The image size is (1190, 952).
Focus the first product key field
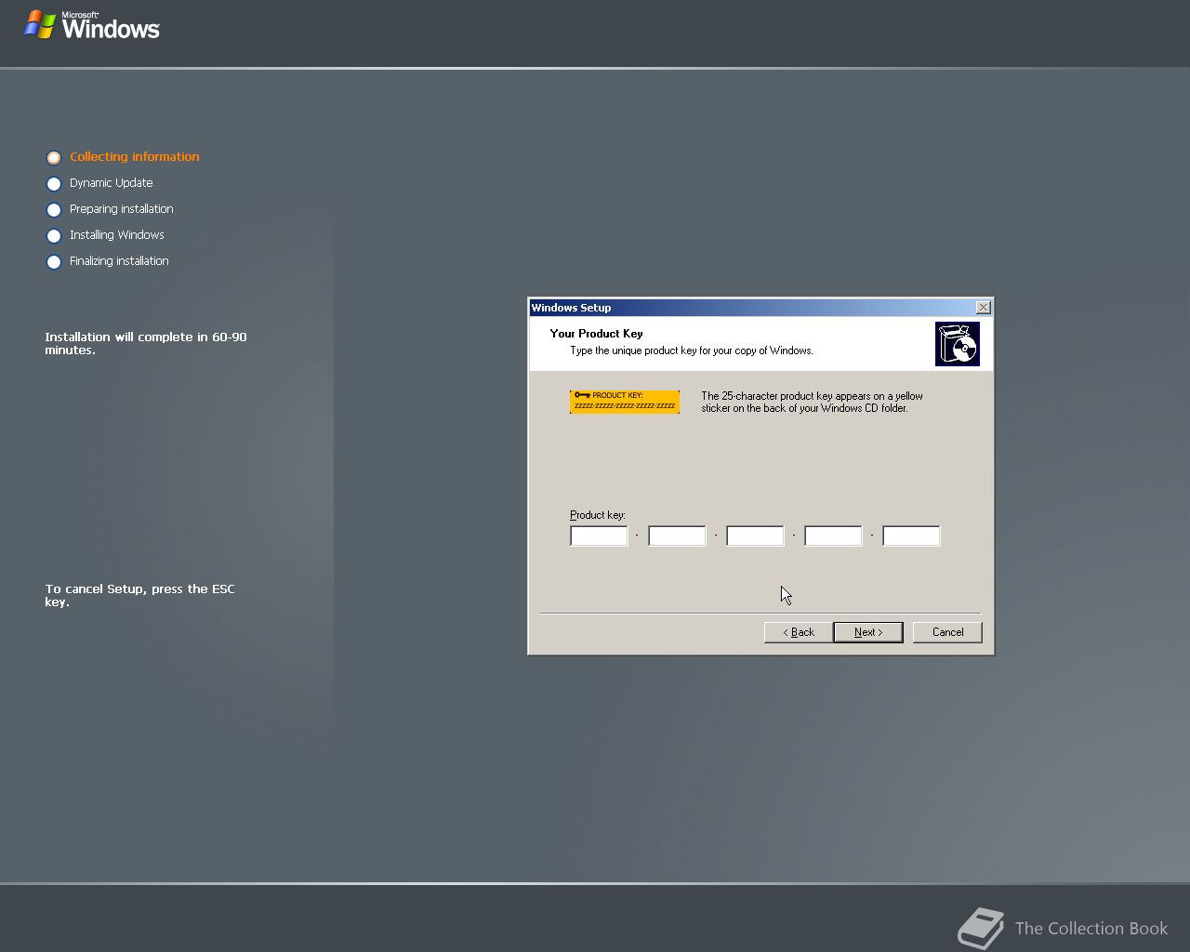[599, 535]
